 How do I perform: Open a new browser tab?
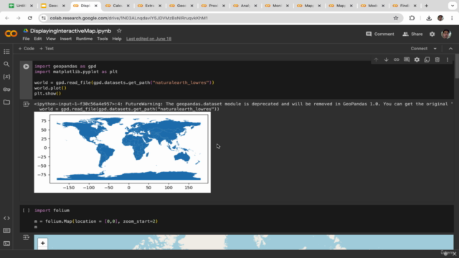click(426, 6)
